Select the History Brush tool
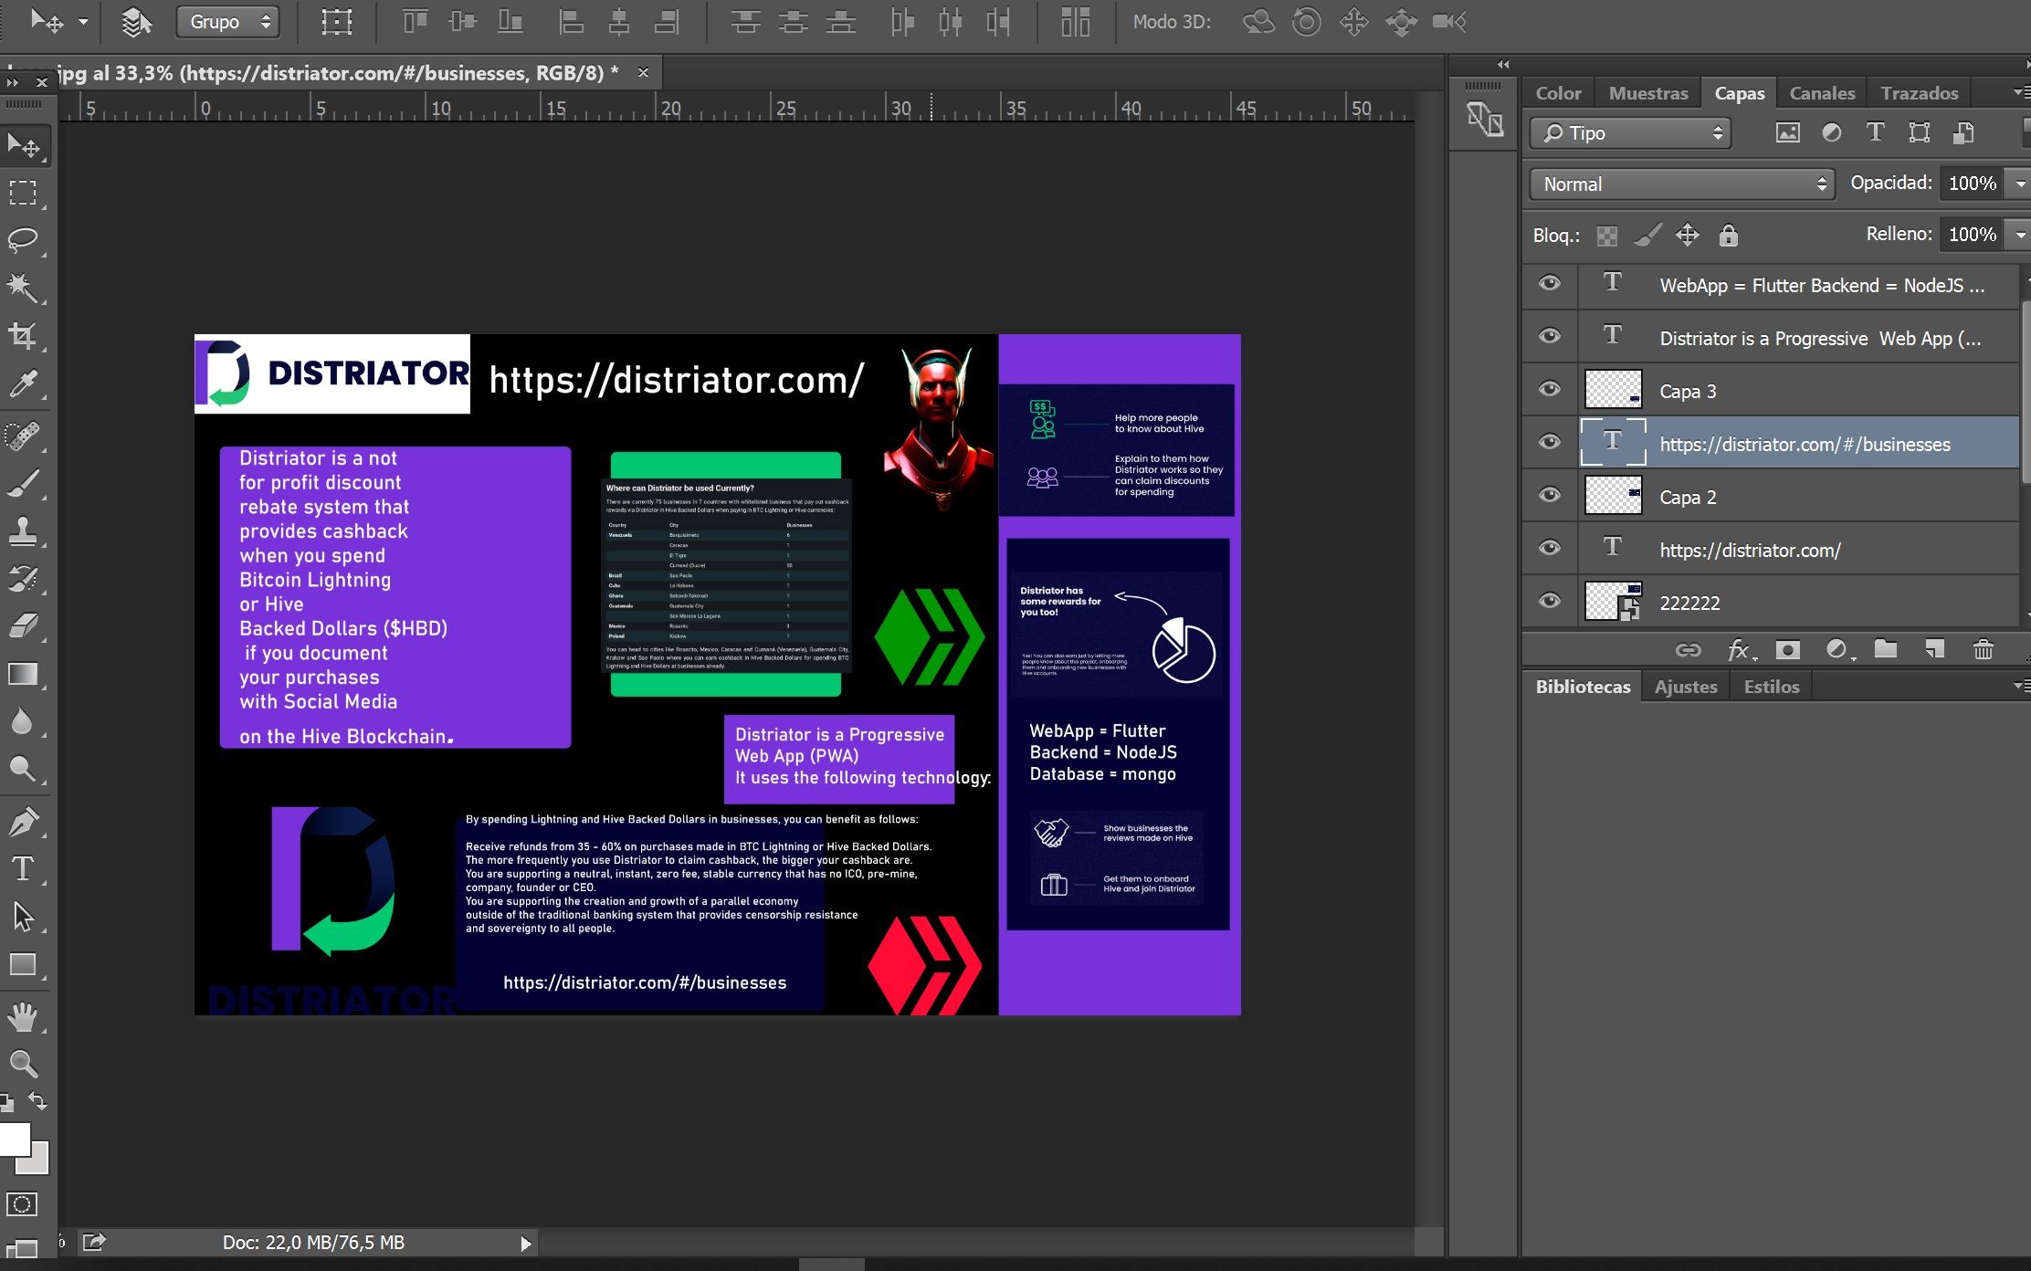2031x1271 pixels. pos(23,578)
